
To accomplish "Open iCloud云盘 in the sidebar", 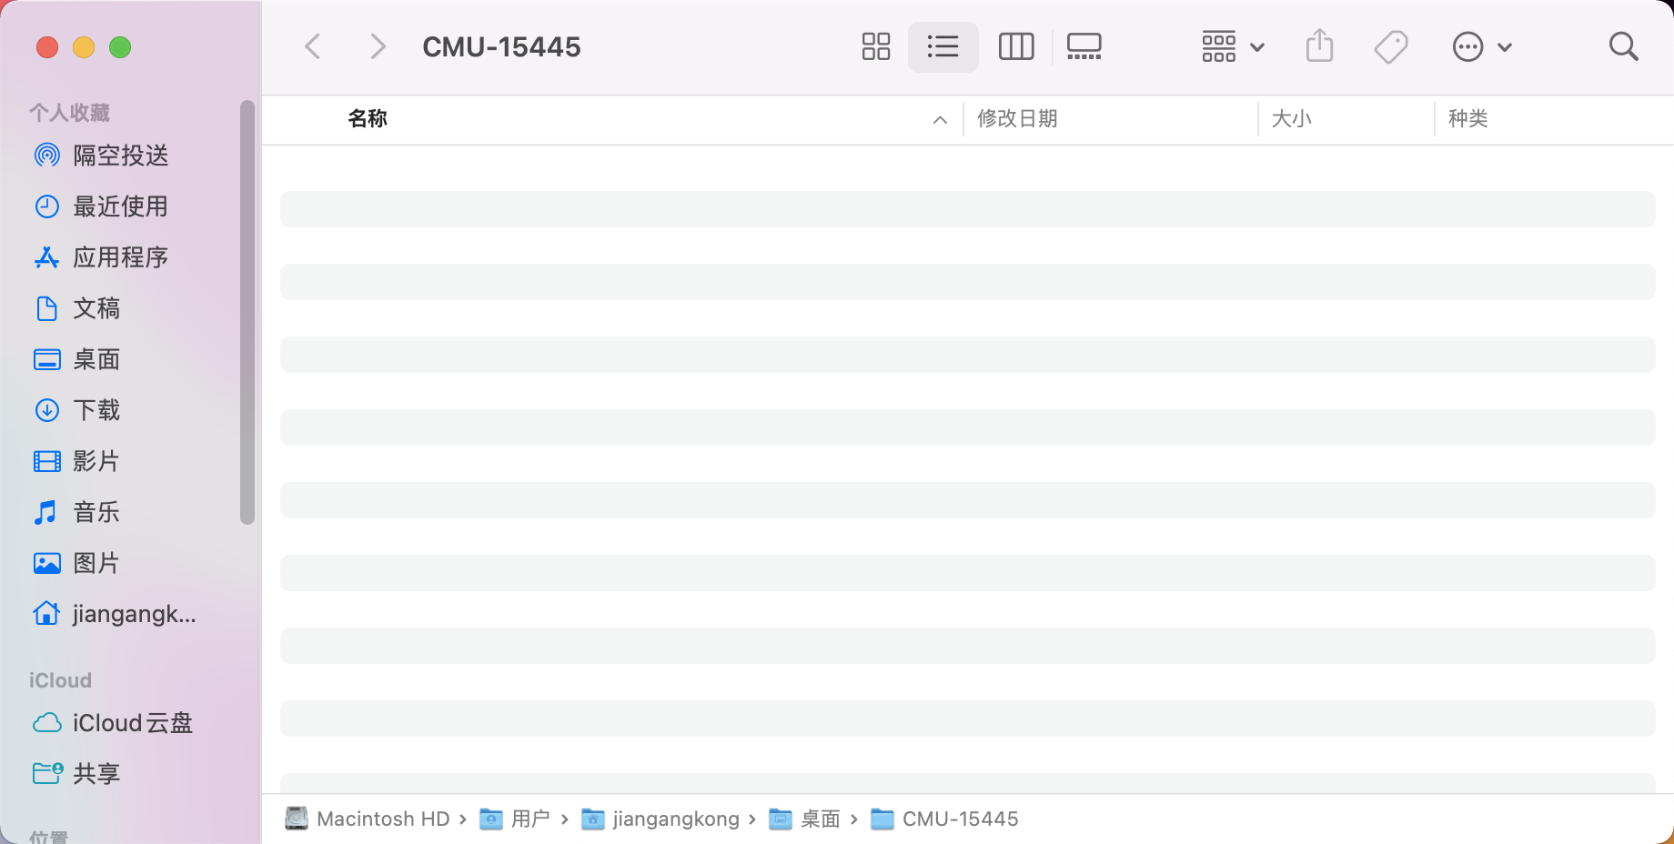I will (x=133, y=723).
